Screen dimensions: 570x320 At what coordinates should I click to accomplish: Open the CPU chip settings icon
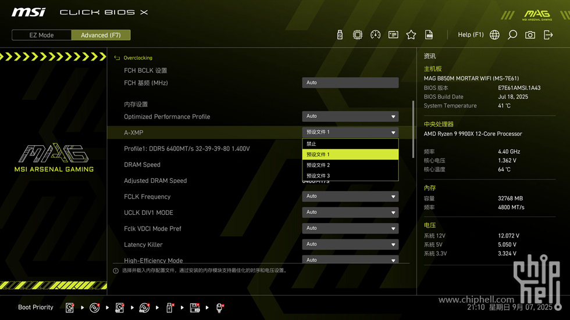pyautogui.click(x=357, y=35)
